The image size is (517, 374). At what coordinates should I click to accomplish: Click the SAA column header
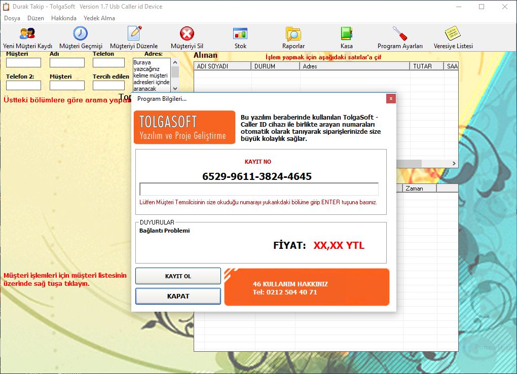pos(451,66)
